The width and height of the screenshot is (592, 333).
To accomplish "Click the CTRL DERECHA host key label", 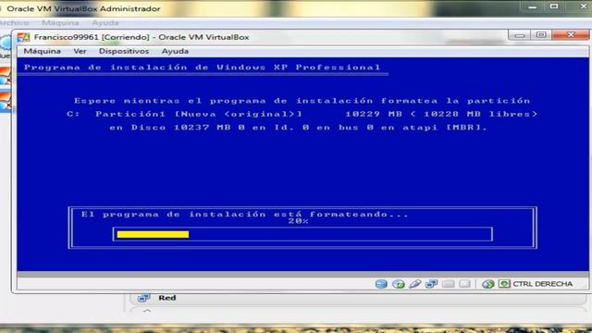I will pos(543,284).
